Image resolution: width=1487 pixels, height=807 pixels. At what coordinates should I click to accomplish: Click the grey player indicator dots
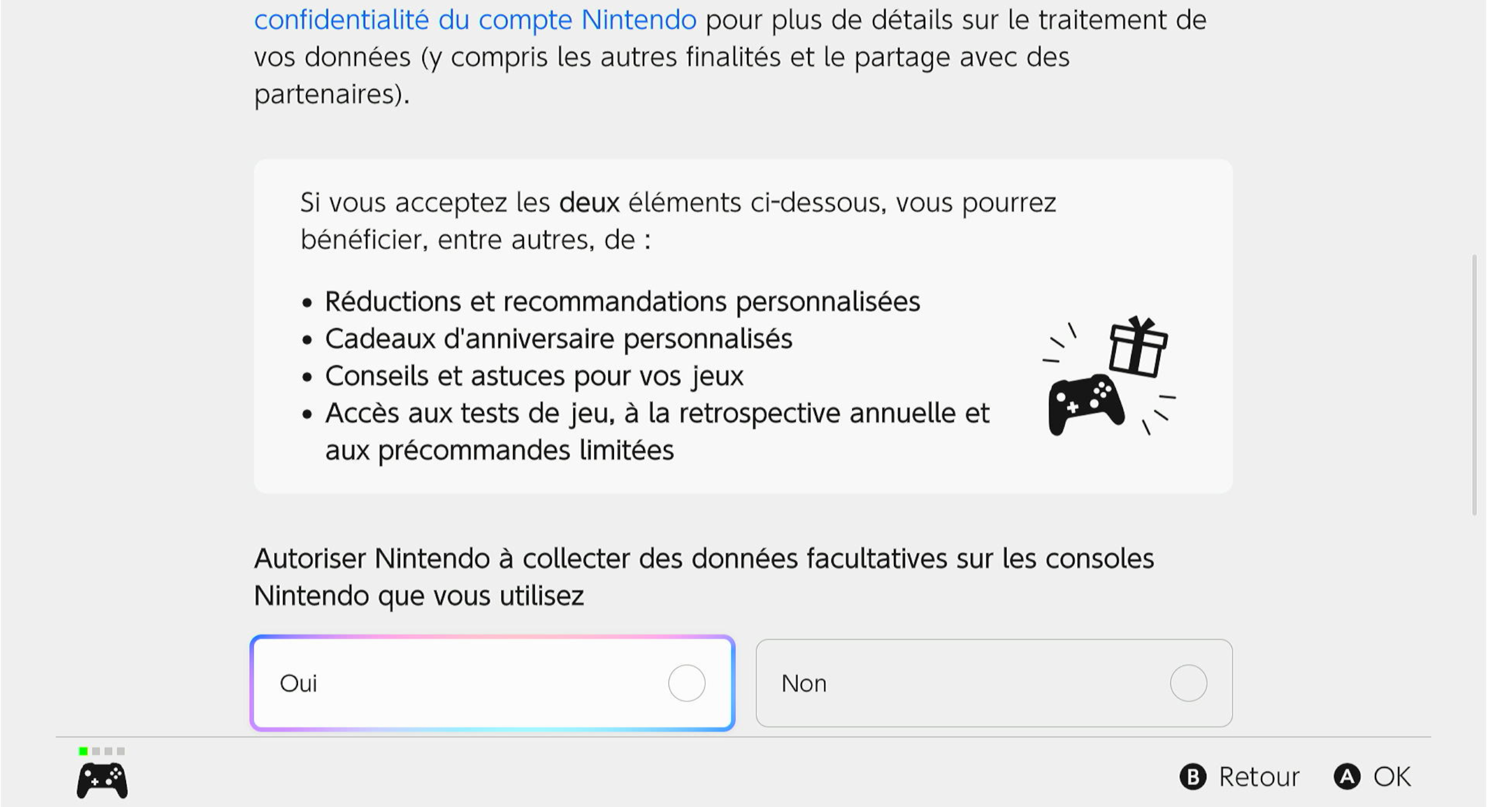click(x=108, y=751)
